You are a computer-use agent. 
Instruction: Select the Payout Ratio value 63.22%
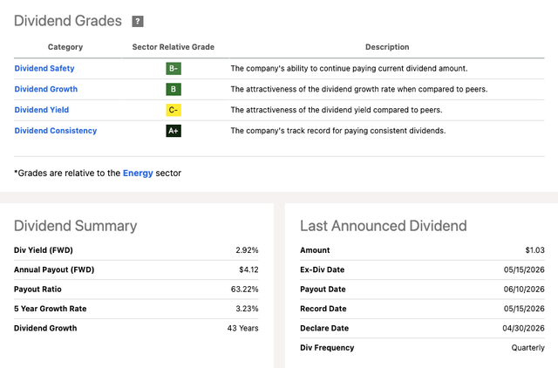click(x=244, y=289)
